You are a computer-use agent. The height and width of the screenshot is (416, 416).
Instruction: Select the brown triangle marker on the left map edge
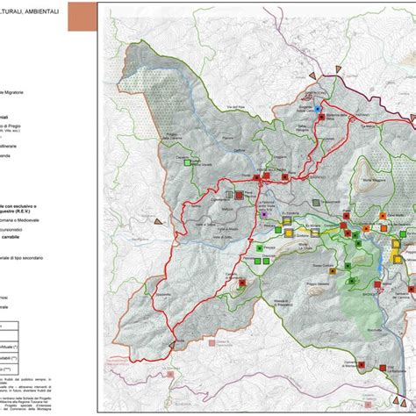pos(158,221)
